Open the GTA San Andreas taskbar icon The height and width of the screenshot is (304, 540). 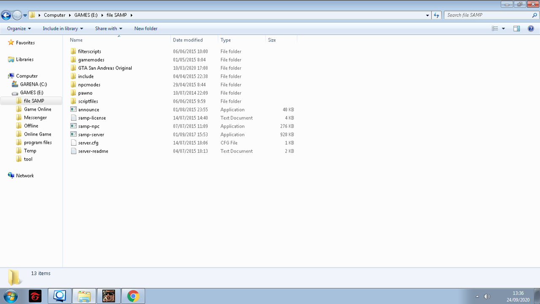[x=108, y=296]
